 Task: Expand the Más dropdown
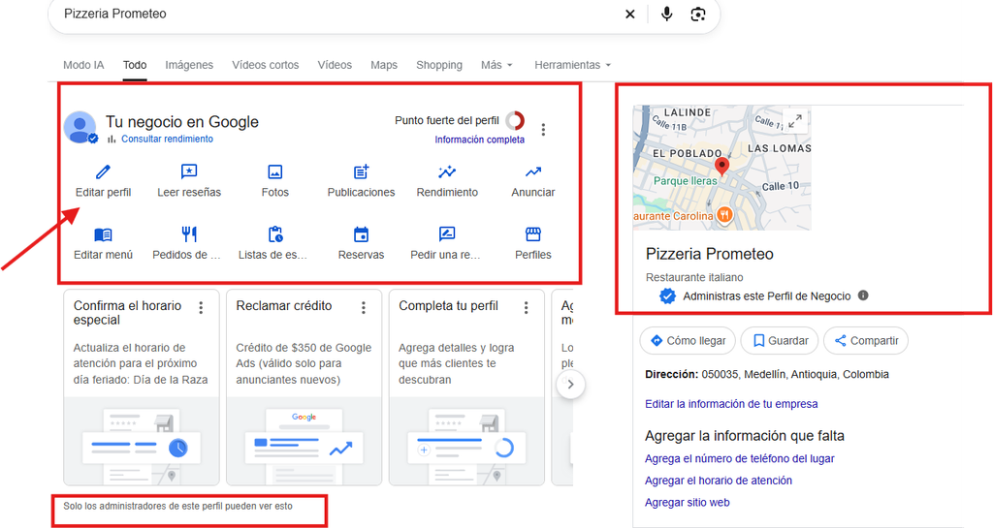pyautogui.click(x=496, y=65)
